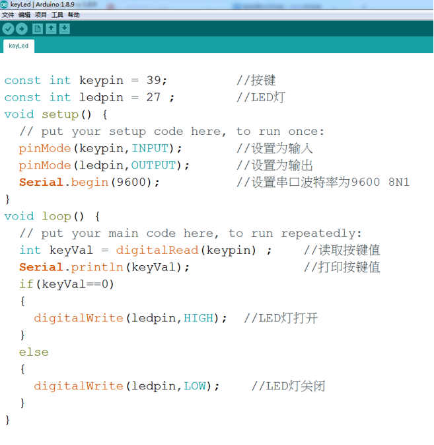The height and width of the screenshot is (445, 434).
Task: Open a sketch with the up-arrow icon
Action: click(51, 28)
